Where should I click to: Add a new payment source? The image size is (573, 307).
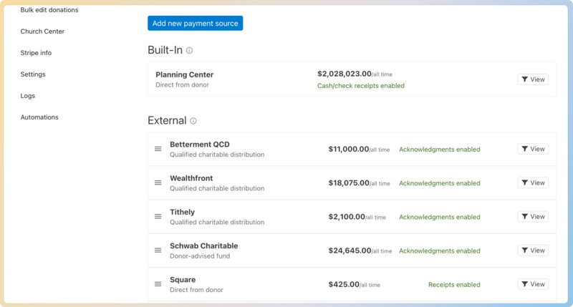[x=195, y=23]
